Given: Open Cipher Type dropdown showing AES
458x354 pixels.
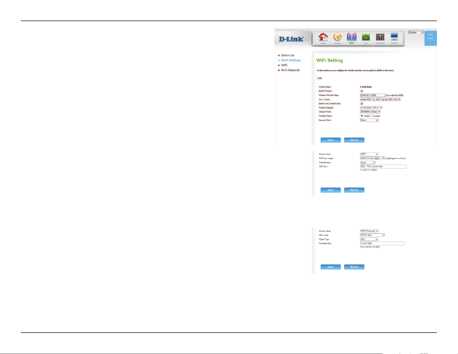Looking at the screenshot, I should click(x=369, y=239).
